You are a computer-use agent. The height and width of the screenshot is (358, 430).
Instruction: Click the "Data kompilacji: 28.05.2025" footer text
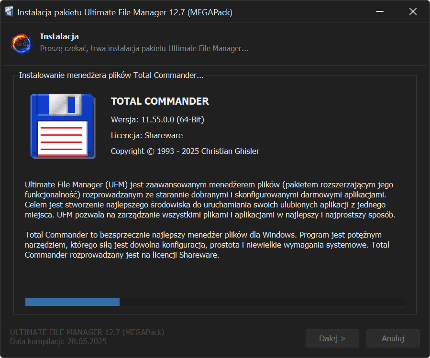tap(58, 341)
